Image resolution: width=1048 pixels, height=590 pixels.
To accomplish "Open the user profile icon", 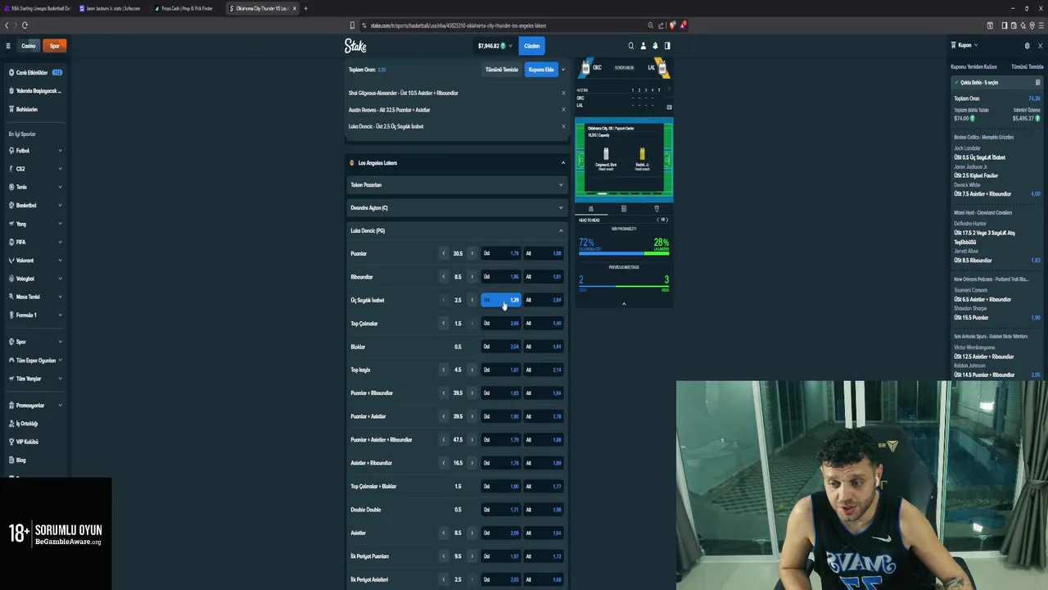I will point(643,46).
